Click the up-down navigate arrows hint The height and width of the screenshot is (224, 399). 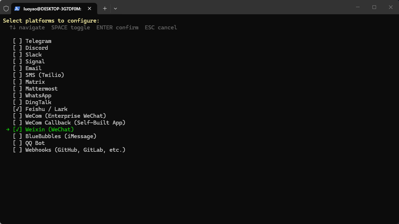click(13, 28)
